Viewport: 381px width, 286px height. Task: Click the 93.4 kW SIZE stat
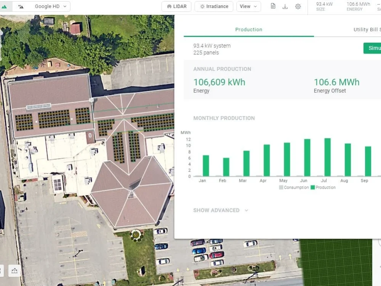pyautogui.click(x=324, y=6)
